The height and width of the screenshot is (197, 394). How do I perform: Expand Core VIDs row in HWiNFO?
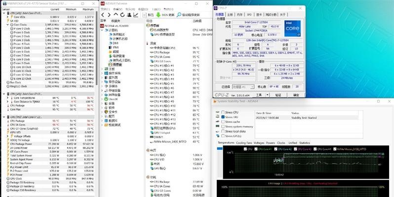(x=8, y=17)
